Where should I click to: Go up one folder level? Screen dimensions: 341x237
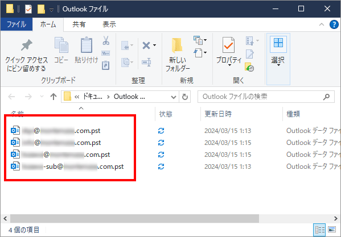tap(54, 97)
